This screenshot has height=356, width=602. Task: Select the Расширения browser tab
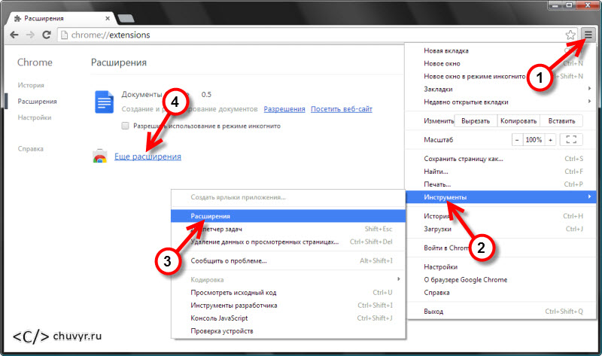pos(62,18)
